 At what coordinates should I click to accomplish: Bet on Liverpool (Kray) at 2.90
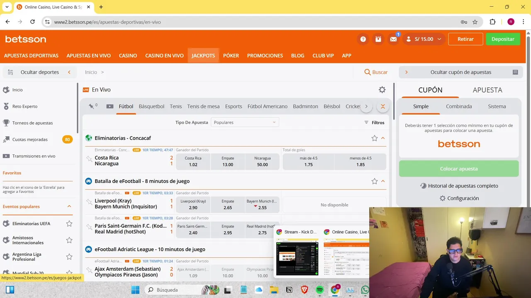(x=193, y=204)
